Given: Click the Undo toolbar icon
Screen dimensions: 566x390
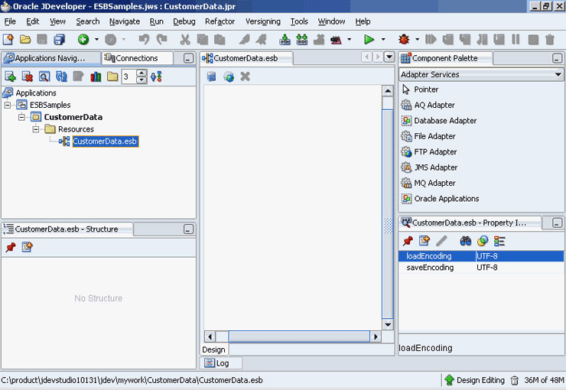Looking at the screenshot, I should [144, 39].
